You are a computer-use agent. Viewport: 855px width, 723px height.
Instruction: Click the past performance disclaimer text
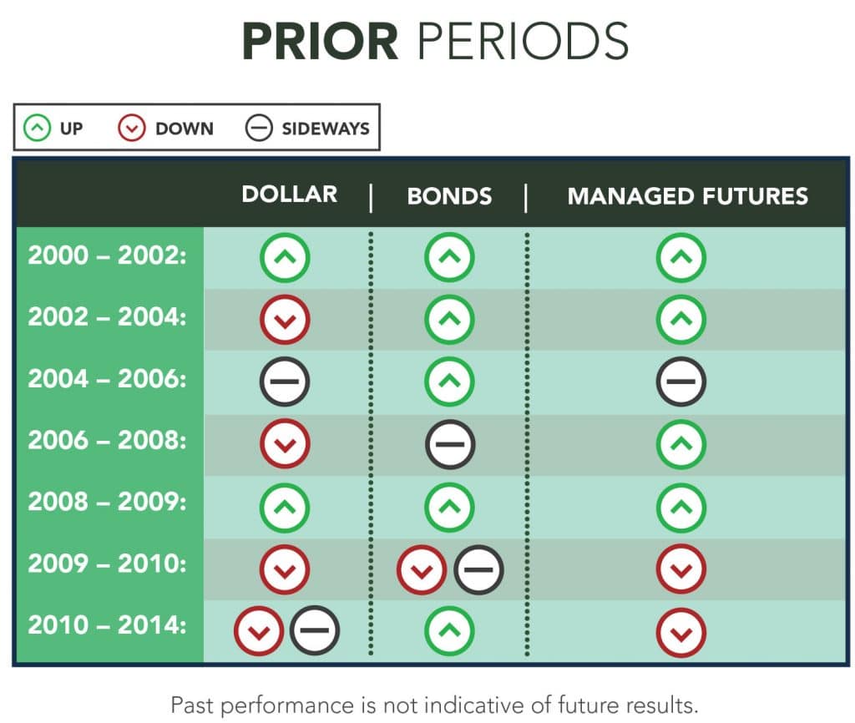[434, 705]
